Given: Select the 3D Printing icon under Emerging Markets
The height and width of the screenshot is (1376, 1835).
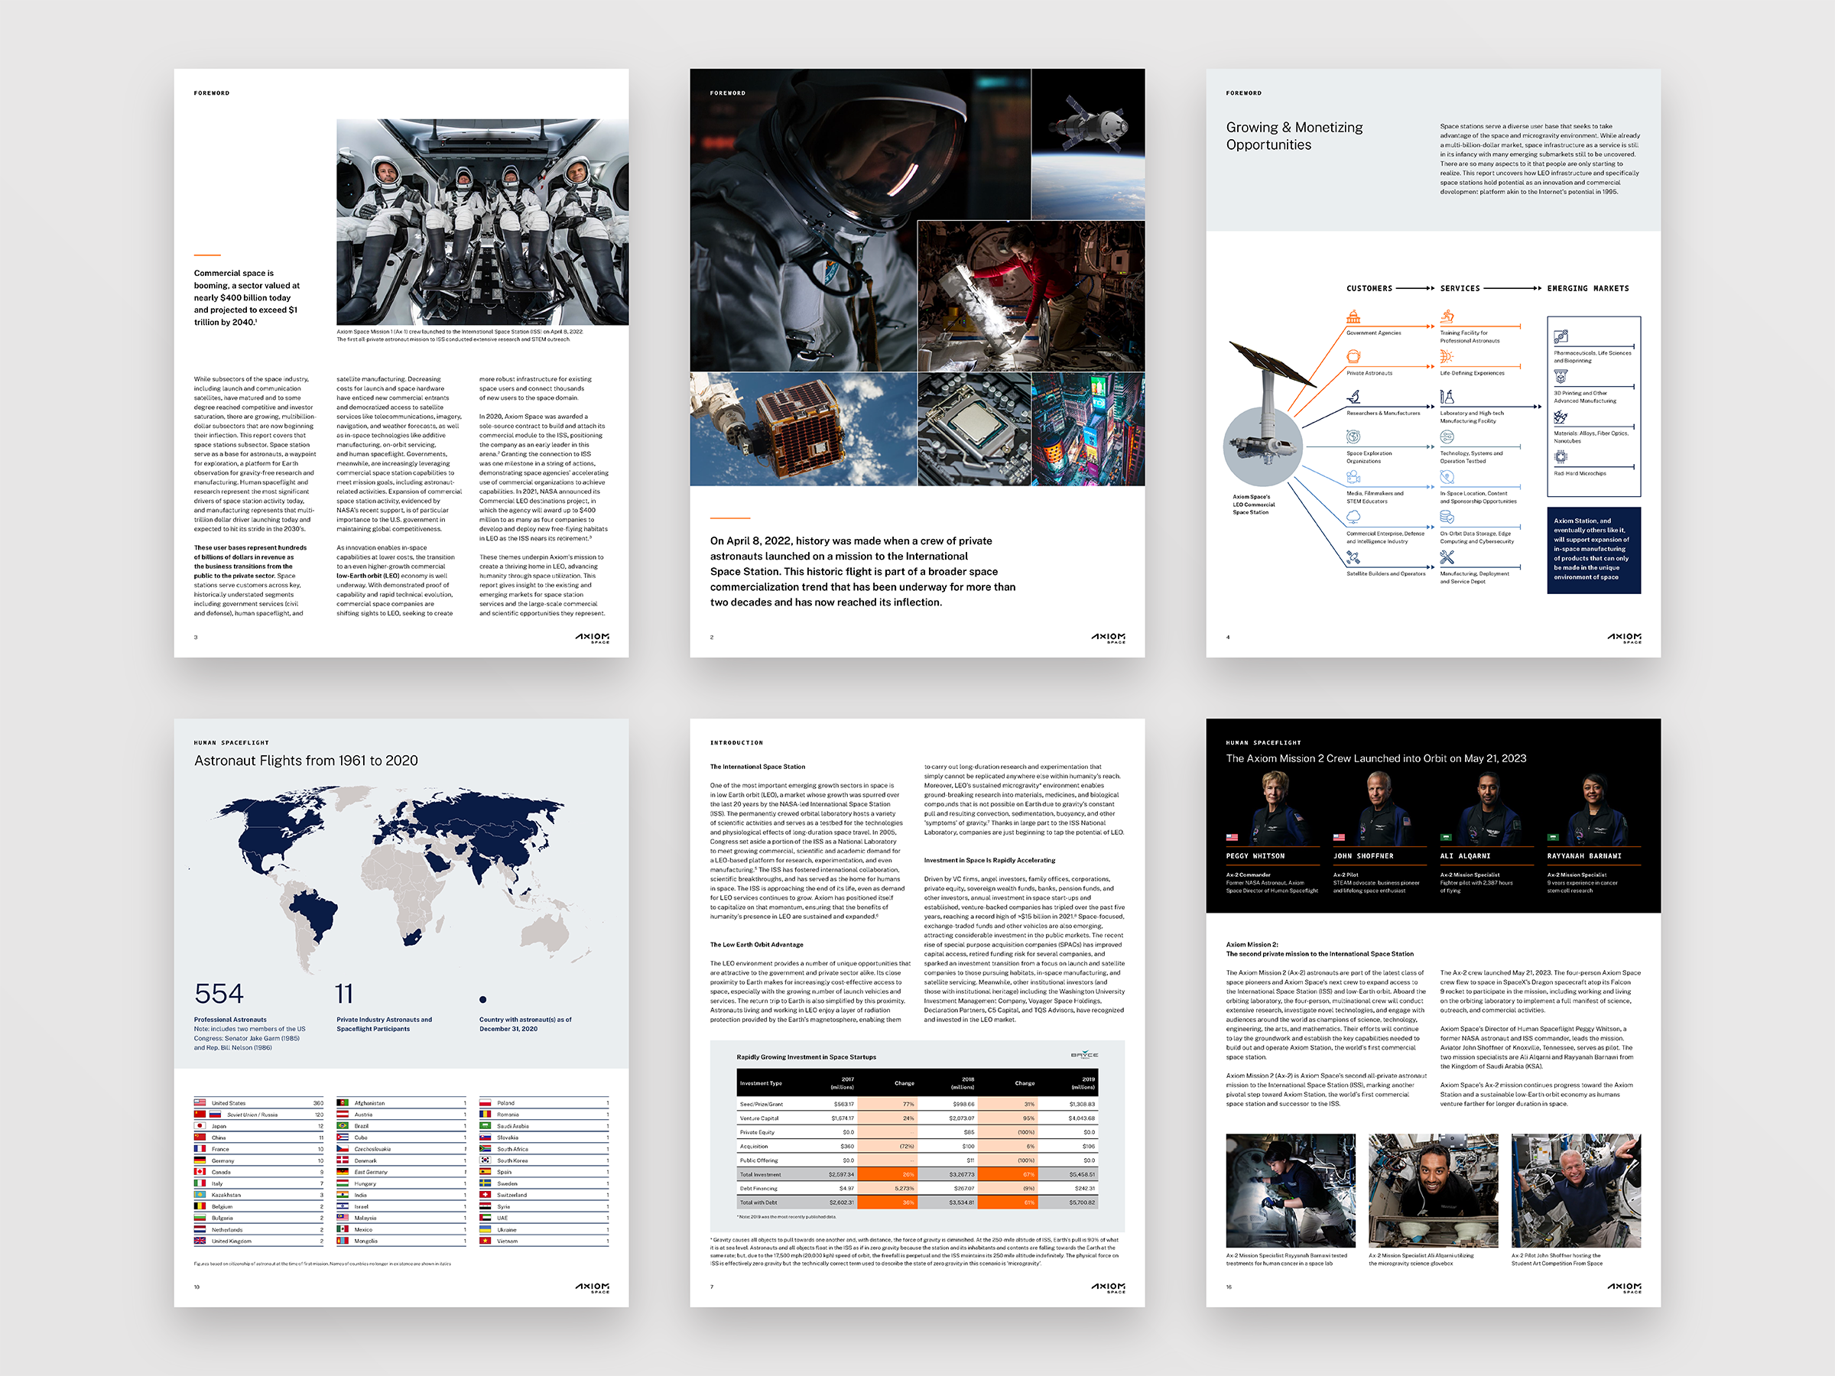Looking at the screenshot, I should point(1562,378).
